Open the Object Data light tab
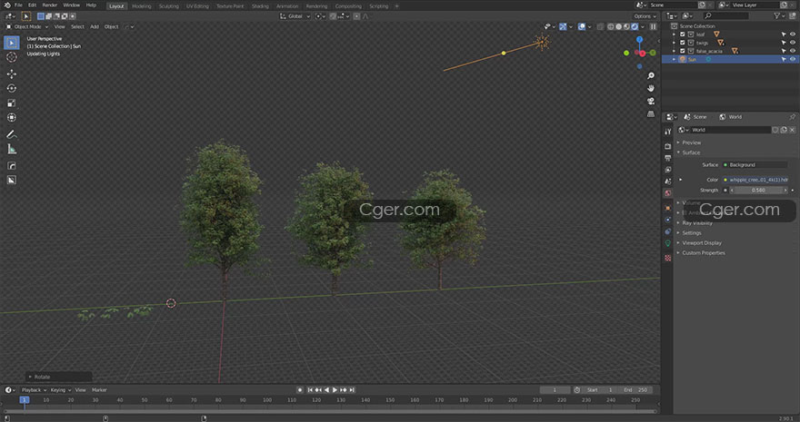Image resolution: width=800 pixels, height=422 pixels. click(668, 243)
